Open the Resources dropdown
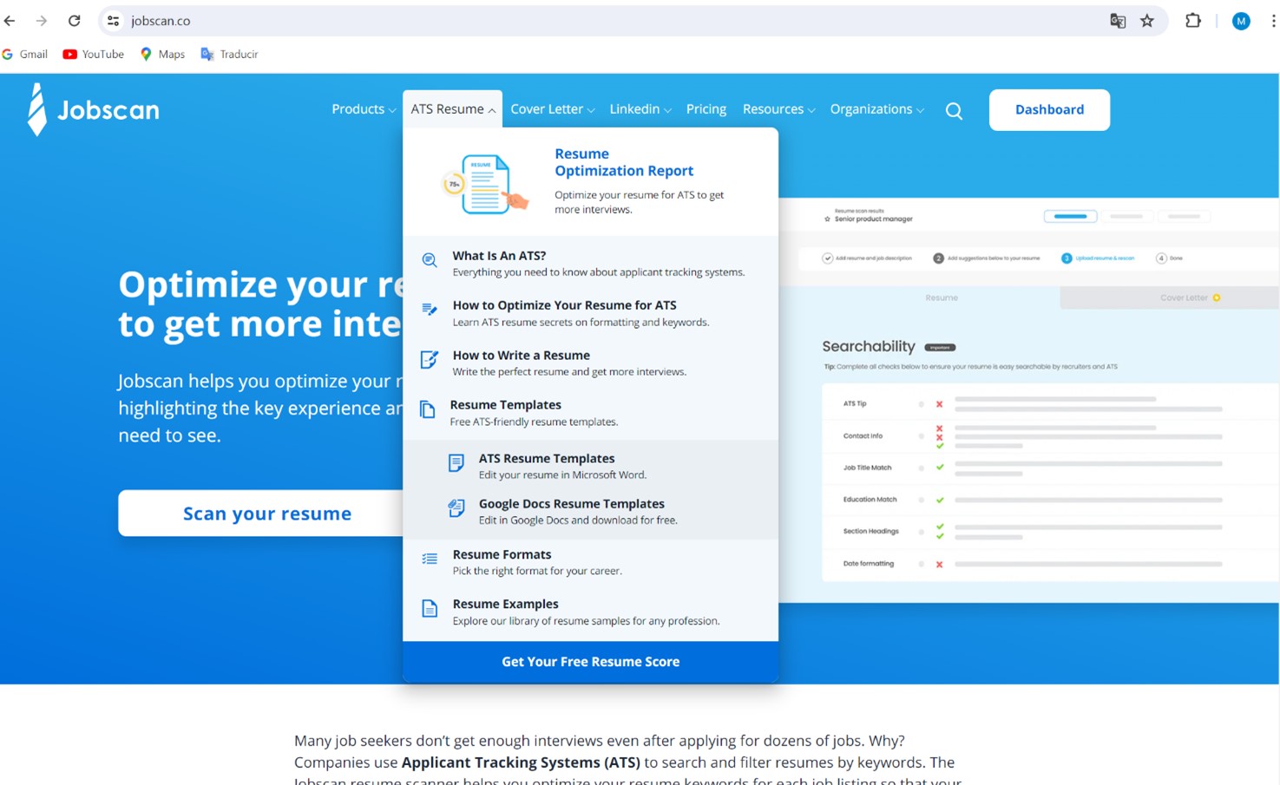 pyautogui.click(x=777, y=108)
